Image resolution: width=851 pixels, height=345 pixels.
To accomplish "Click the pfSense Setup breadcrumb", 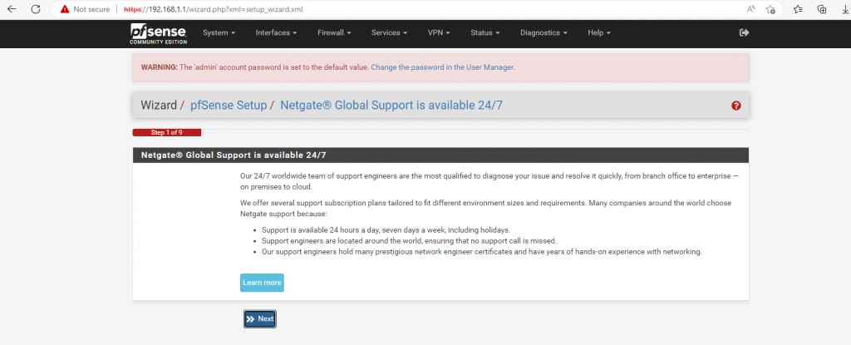I will [x=229, y=106].
